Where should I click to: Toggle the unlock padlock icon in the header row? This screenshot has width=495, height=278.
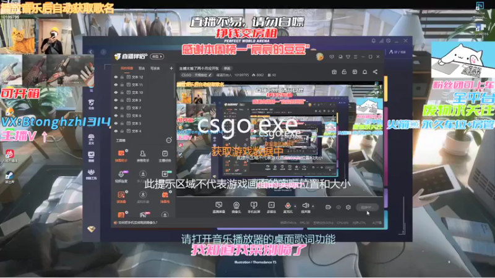(344, 72)
